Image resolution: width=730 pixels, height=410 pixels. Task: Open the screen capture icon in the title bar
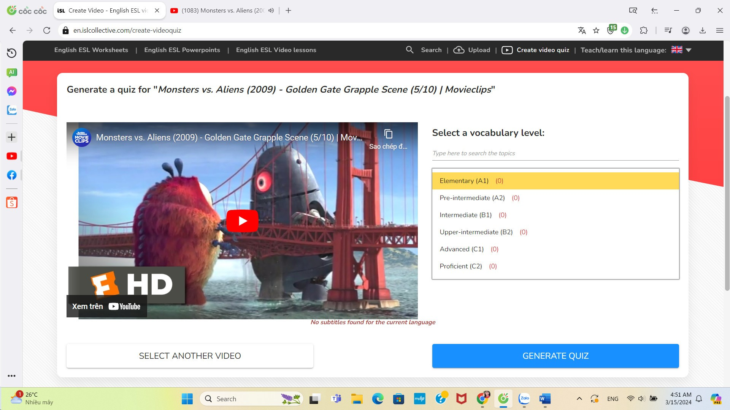point(633,11)
